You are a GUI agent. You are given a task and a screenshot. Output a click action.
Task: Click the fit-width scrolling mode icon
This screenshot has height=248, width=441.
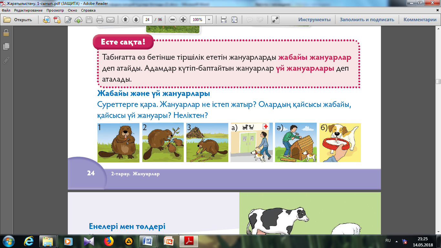(x=223, y=20)
